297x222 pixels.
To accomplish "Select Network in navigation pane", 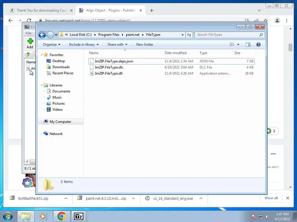I will pyautogui.click(x=56, y=134).
